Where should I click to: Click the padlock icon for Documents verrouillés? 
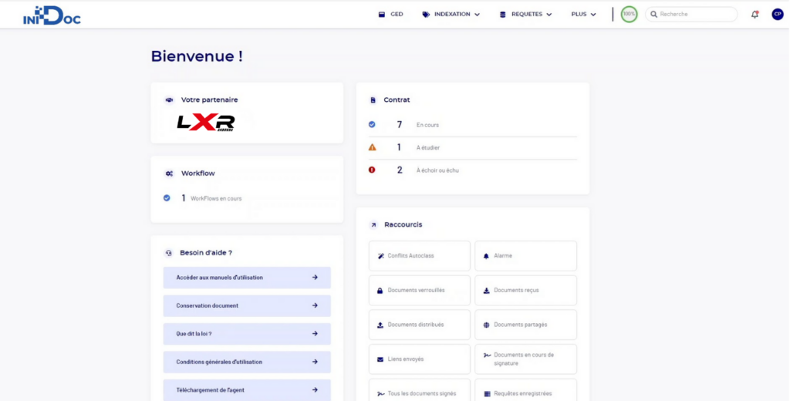[x=380, y=291]
